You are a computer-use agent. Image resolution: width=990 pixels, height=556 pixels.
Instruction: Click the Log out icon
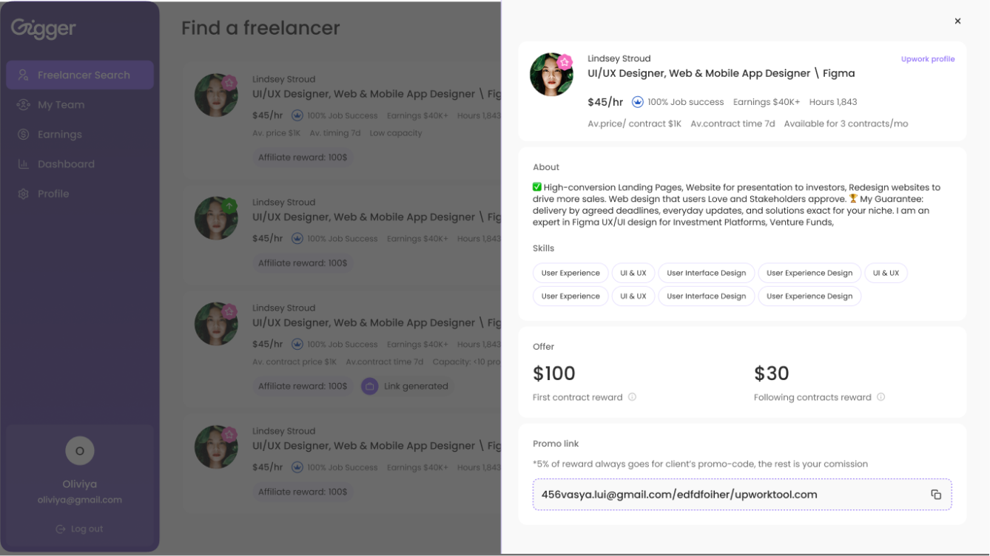click(x=61, y=529)
